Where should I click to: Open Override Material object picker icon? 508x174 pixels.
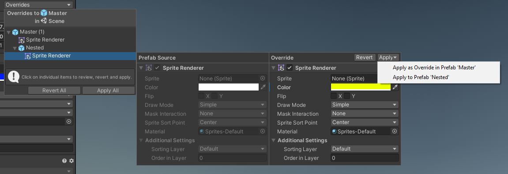pyautogui.click(x=395, y=131)
